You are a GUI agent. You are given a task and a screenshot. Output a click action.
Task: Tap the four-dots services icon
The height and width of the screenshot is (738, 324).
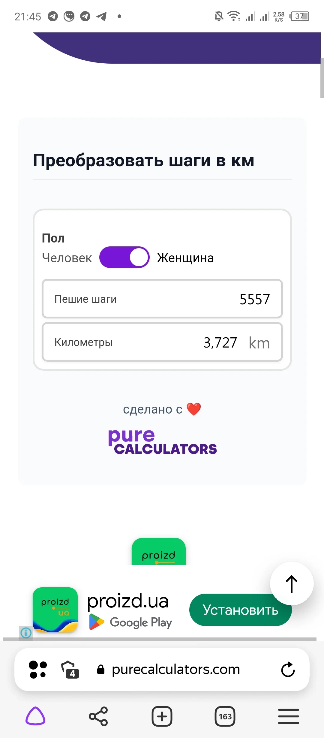(x=38, y=670)
